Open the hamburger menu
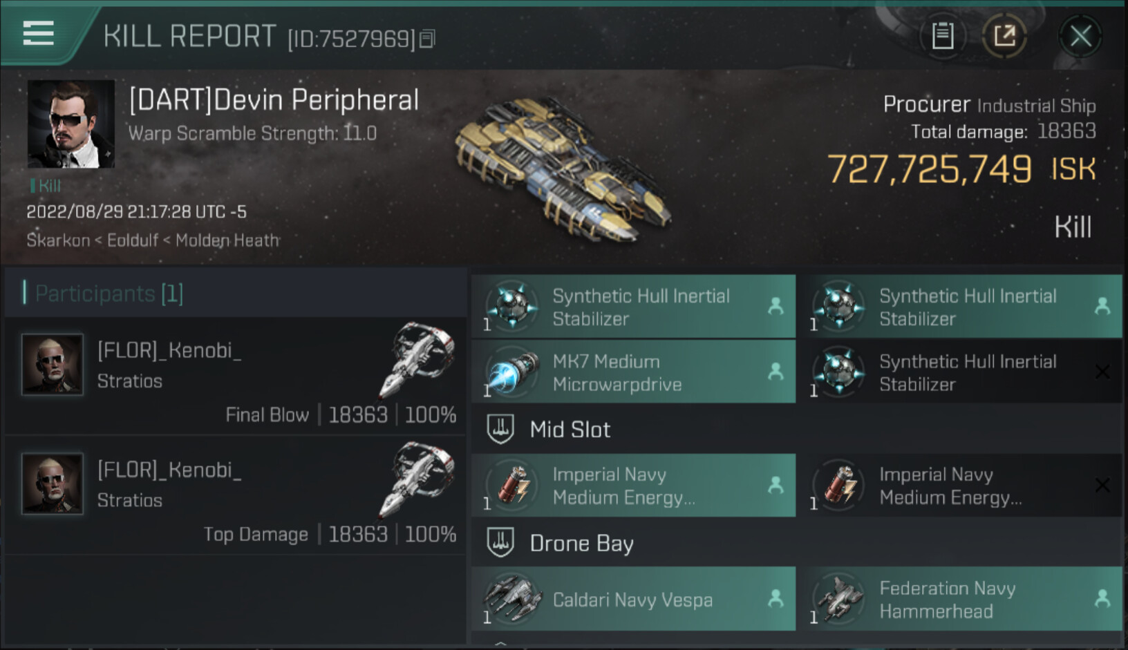This screenshot has width=1128, height=650. (x=38, y=32)
